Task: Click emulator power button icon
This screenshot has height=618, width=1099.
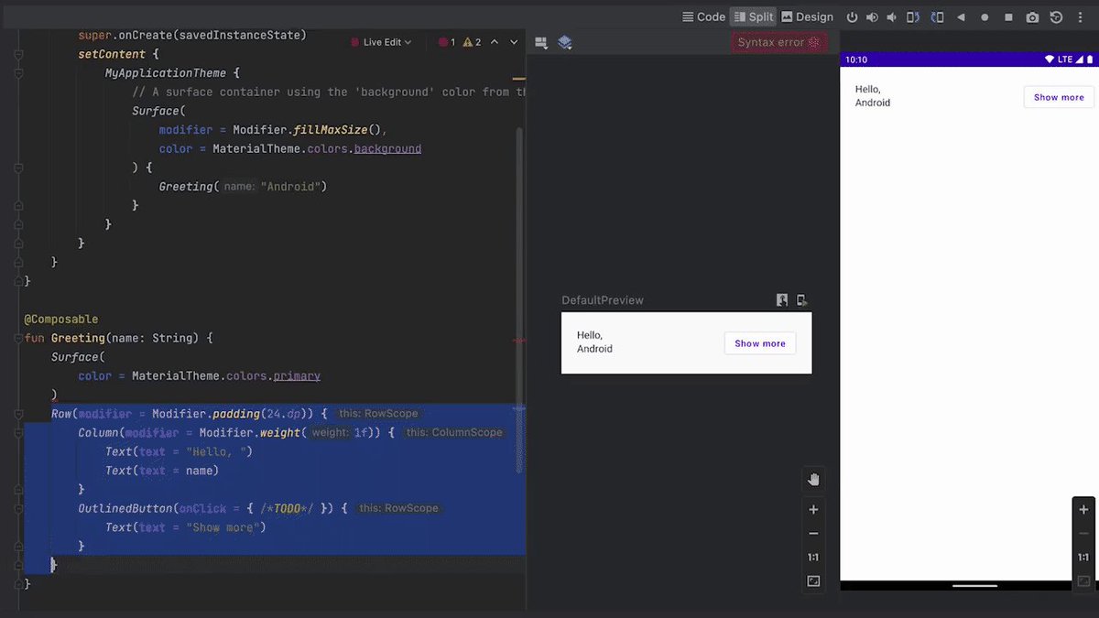Action: pos(852,17)
